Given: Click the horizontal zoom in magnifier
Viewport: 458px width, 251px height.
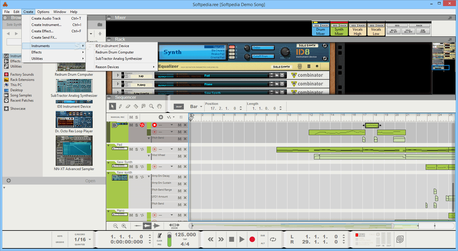Looking at the screenshot, I should click(x=124, y=226).
